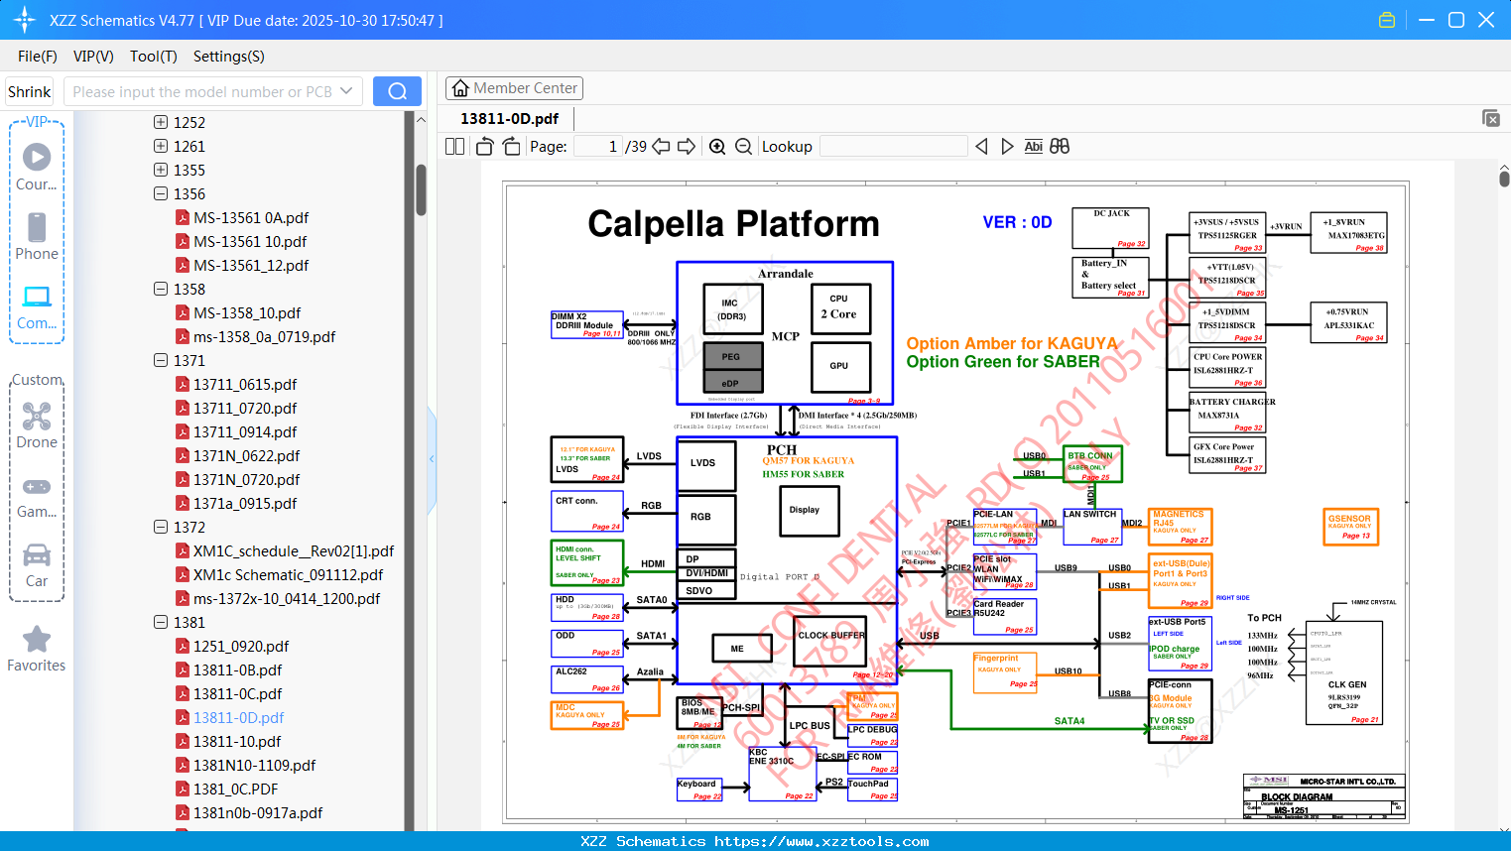Open 1251_0920.pdf file
The image size is (1511, 851).
coord(241,646)
